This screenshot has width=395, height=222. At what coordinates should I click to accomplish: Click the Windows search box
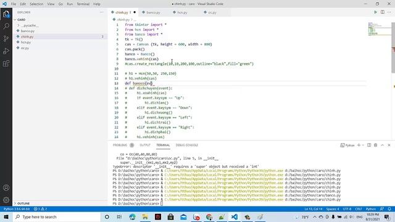coord(56,216)
